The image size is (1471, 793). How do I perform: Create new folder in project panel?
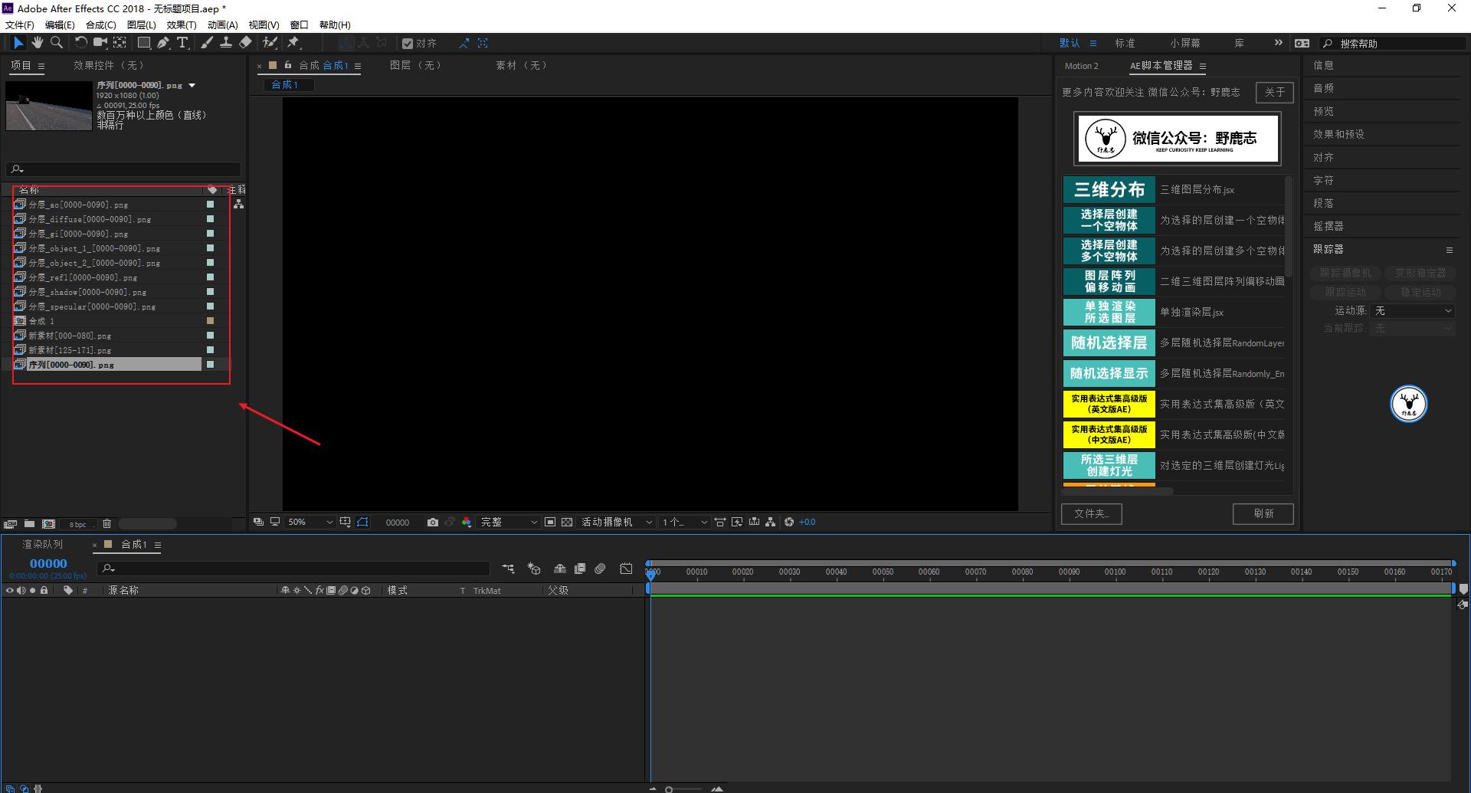(x=29, y=524)
